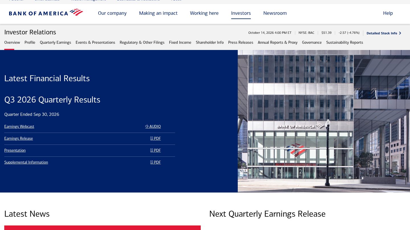The image size is (410, 230).
Task: Select the Fixed Income tab
Action: (180, 42)
